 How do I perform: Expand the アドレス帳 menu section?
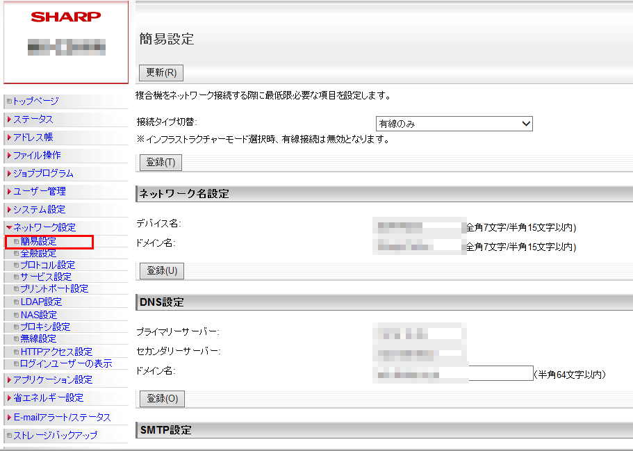(33, 138)
